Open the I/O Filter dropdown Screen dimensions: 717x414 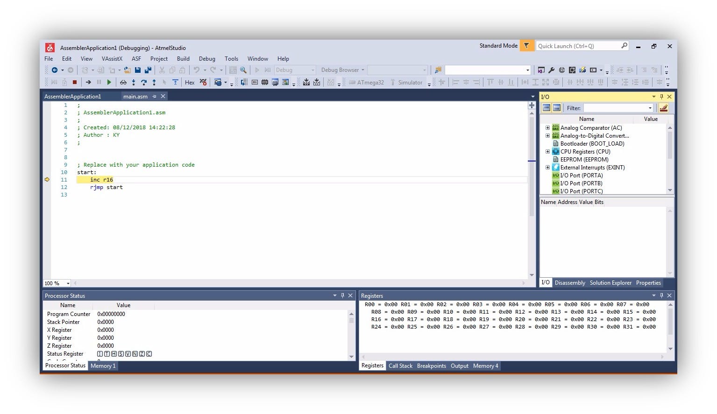[650, 108]
